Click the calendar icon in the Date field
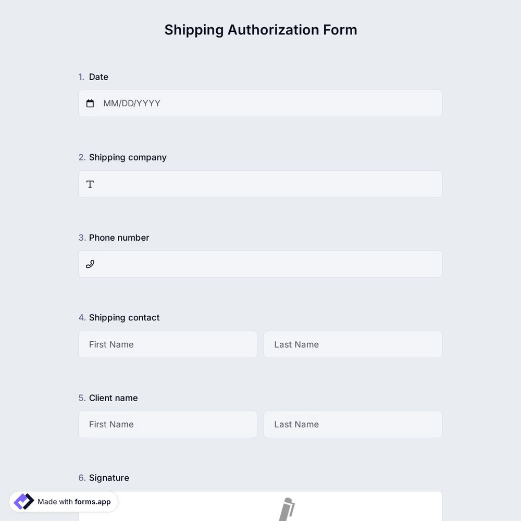Screen dimensions: 521x521 90,103
